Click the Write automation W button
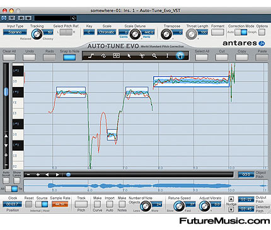 coord(28,18)
